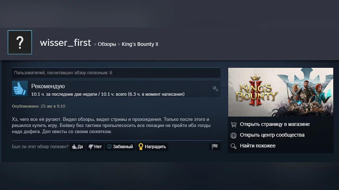
Task: Click the Рекомендую review title
Action: point(48,86)
